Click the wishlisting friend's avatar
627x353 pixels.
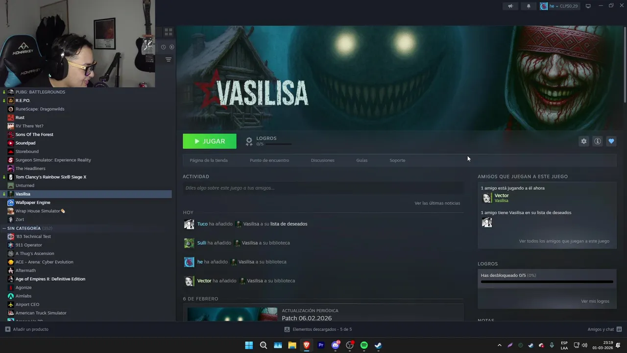487,223
